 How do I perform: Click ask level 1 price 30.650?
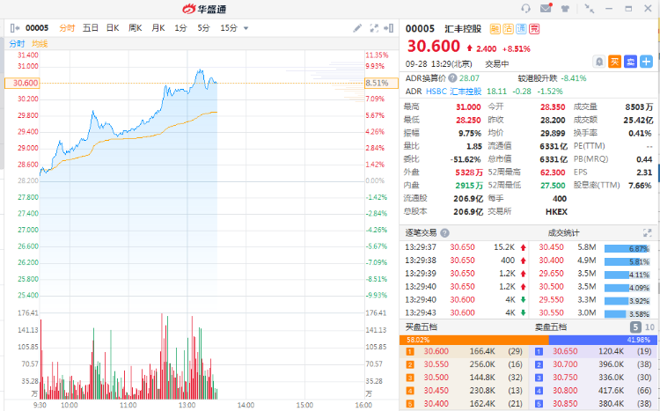coord(565,351)
